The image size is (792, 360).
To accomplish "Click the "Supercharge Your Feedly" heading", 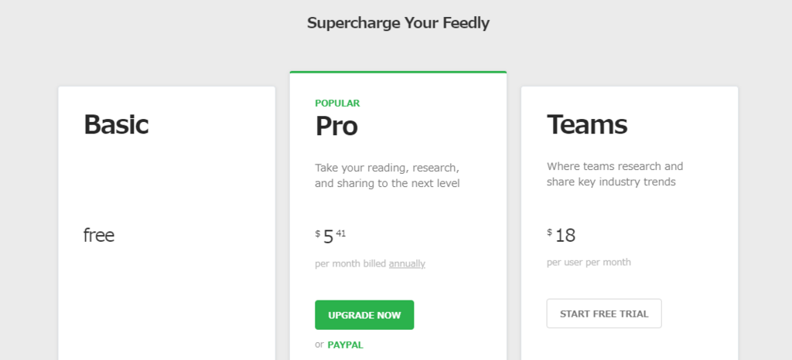I will pyautogui.click(x=398, y=22).
